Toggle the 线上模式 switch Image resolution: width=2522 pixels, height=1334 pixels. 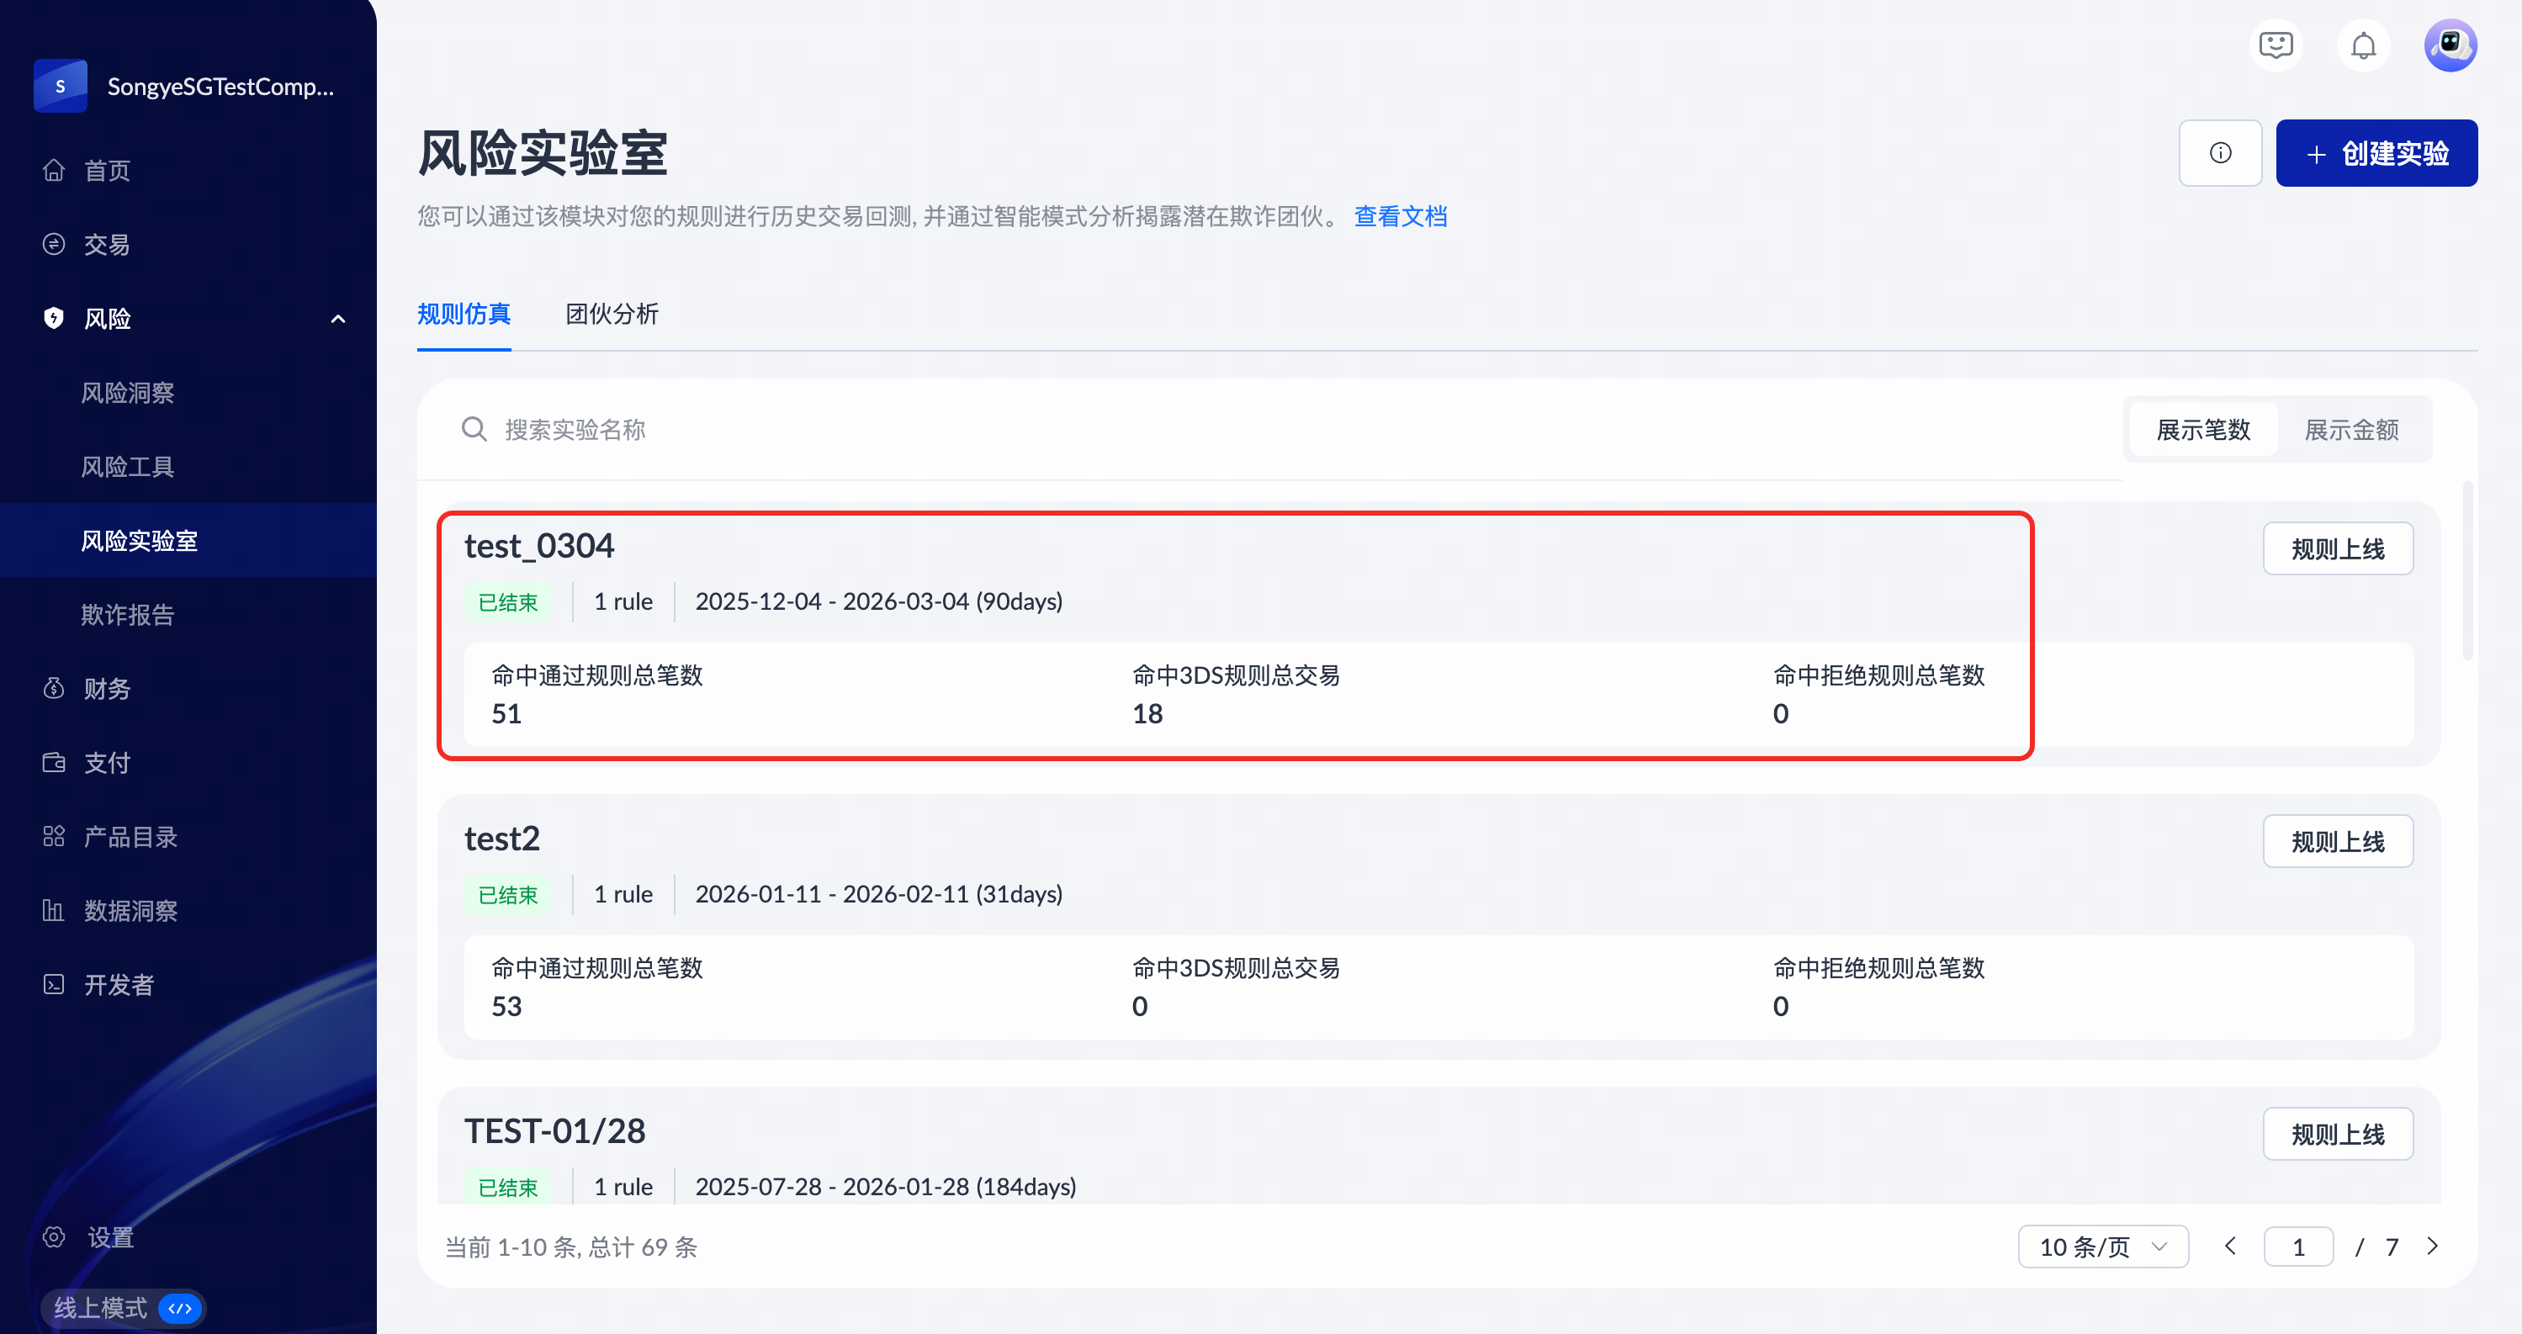coord(180,1309)
